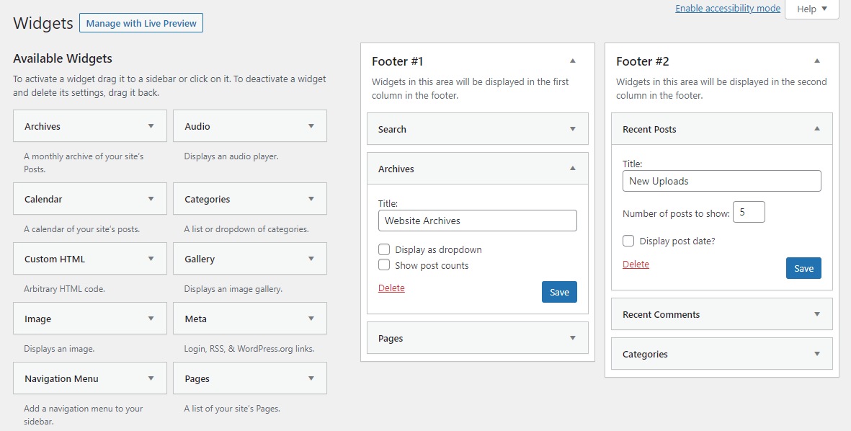Screen dimensions: 851x431
Task: Expand the Gallery widget
Action: point(311,258)
